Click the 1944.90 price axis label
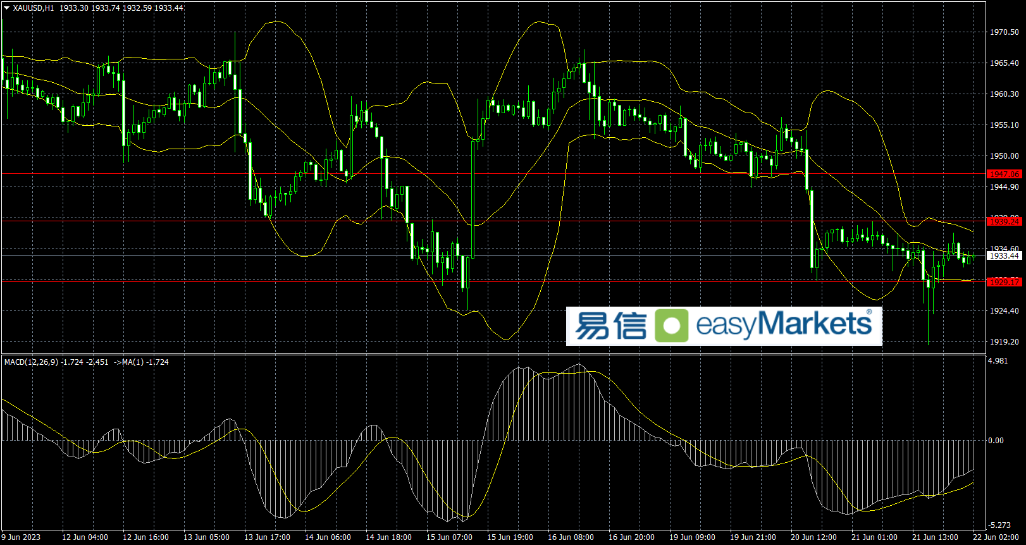The width and height of the screenshot is (1026, 545). point(1004,187)
